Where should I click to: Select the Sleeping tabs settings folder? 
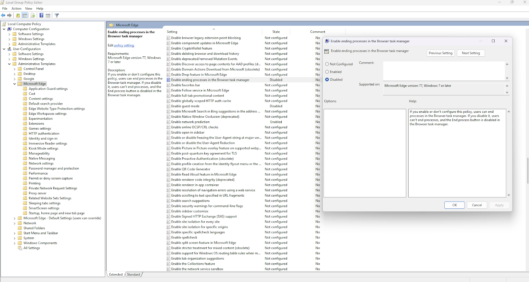pos(45,203)
